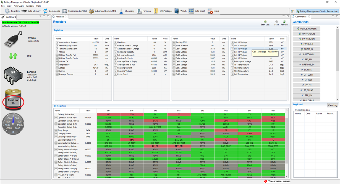Select the Cell 12 Voltage row
Image resolution: width=340 pixels, height=184 pixels.
coord(258,49)
